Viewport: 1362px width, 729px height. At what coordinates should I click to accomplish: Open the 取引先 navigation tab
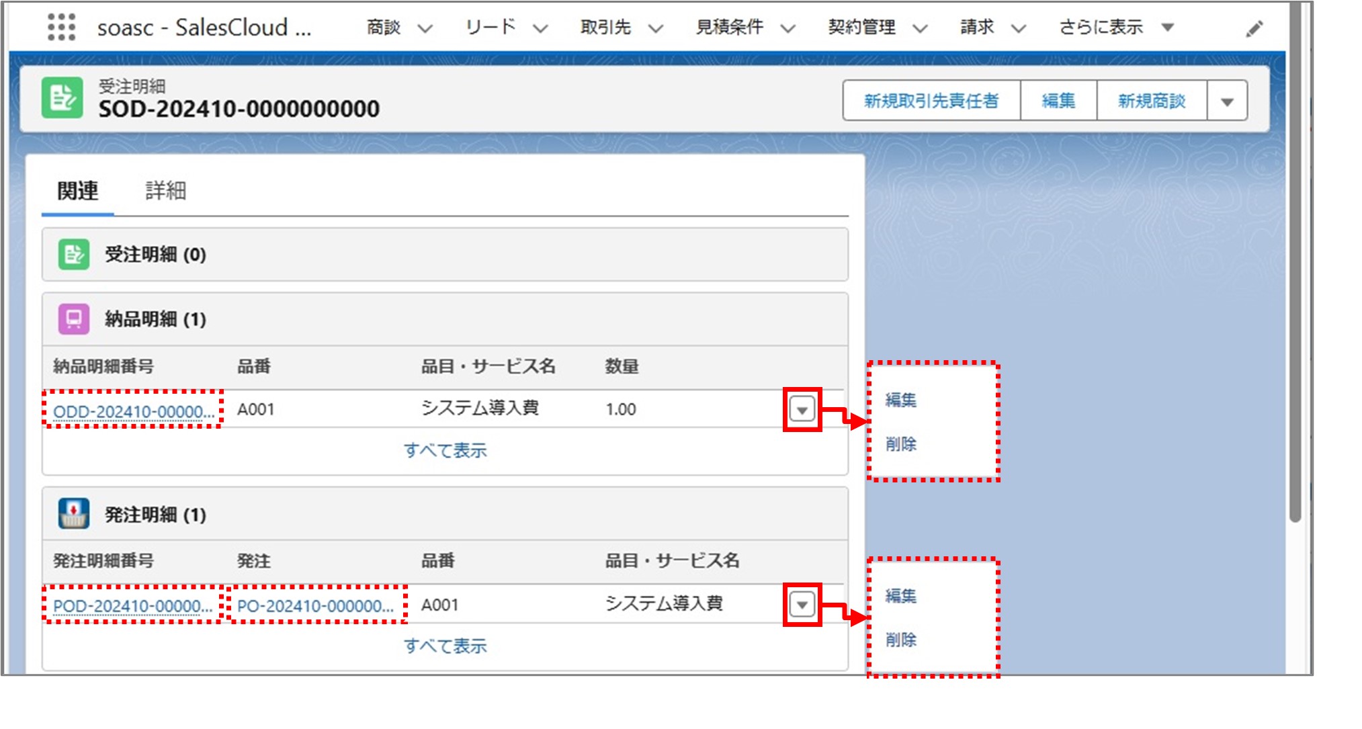606,28
